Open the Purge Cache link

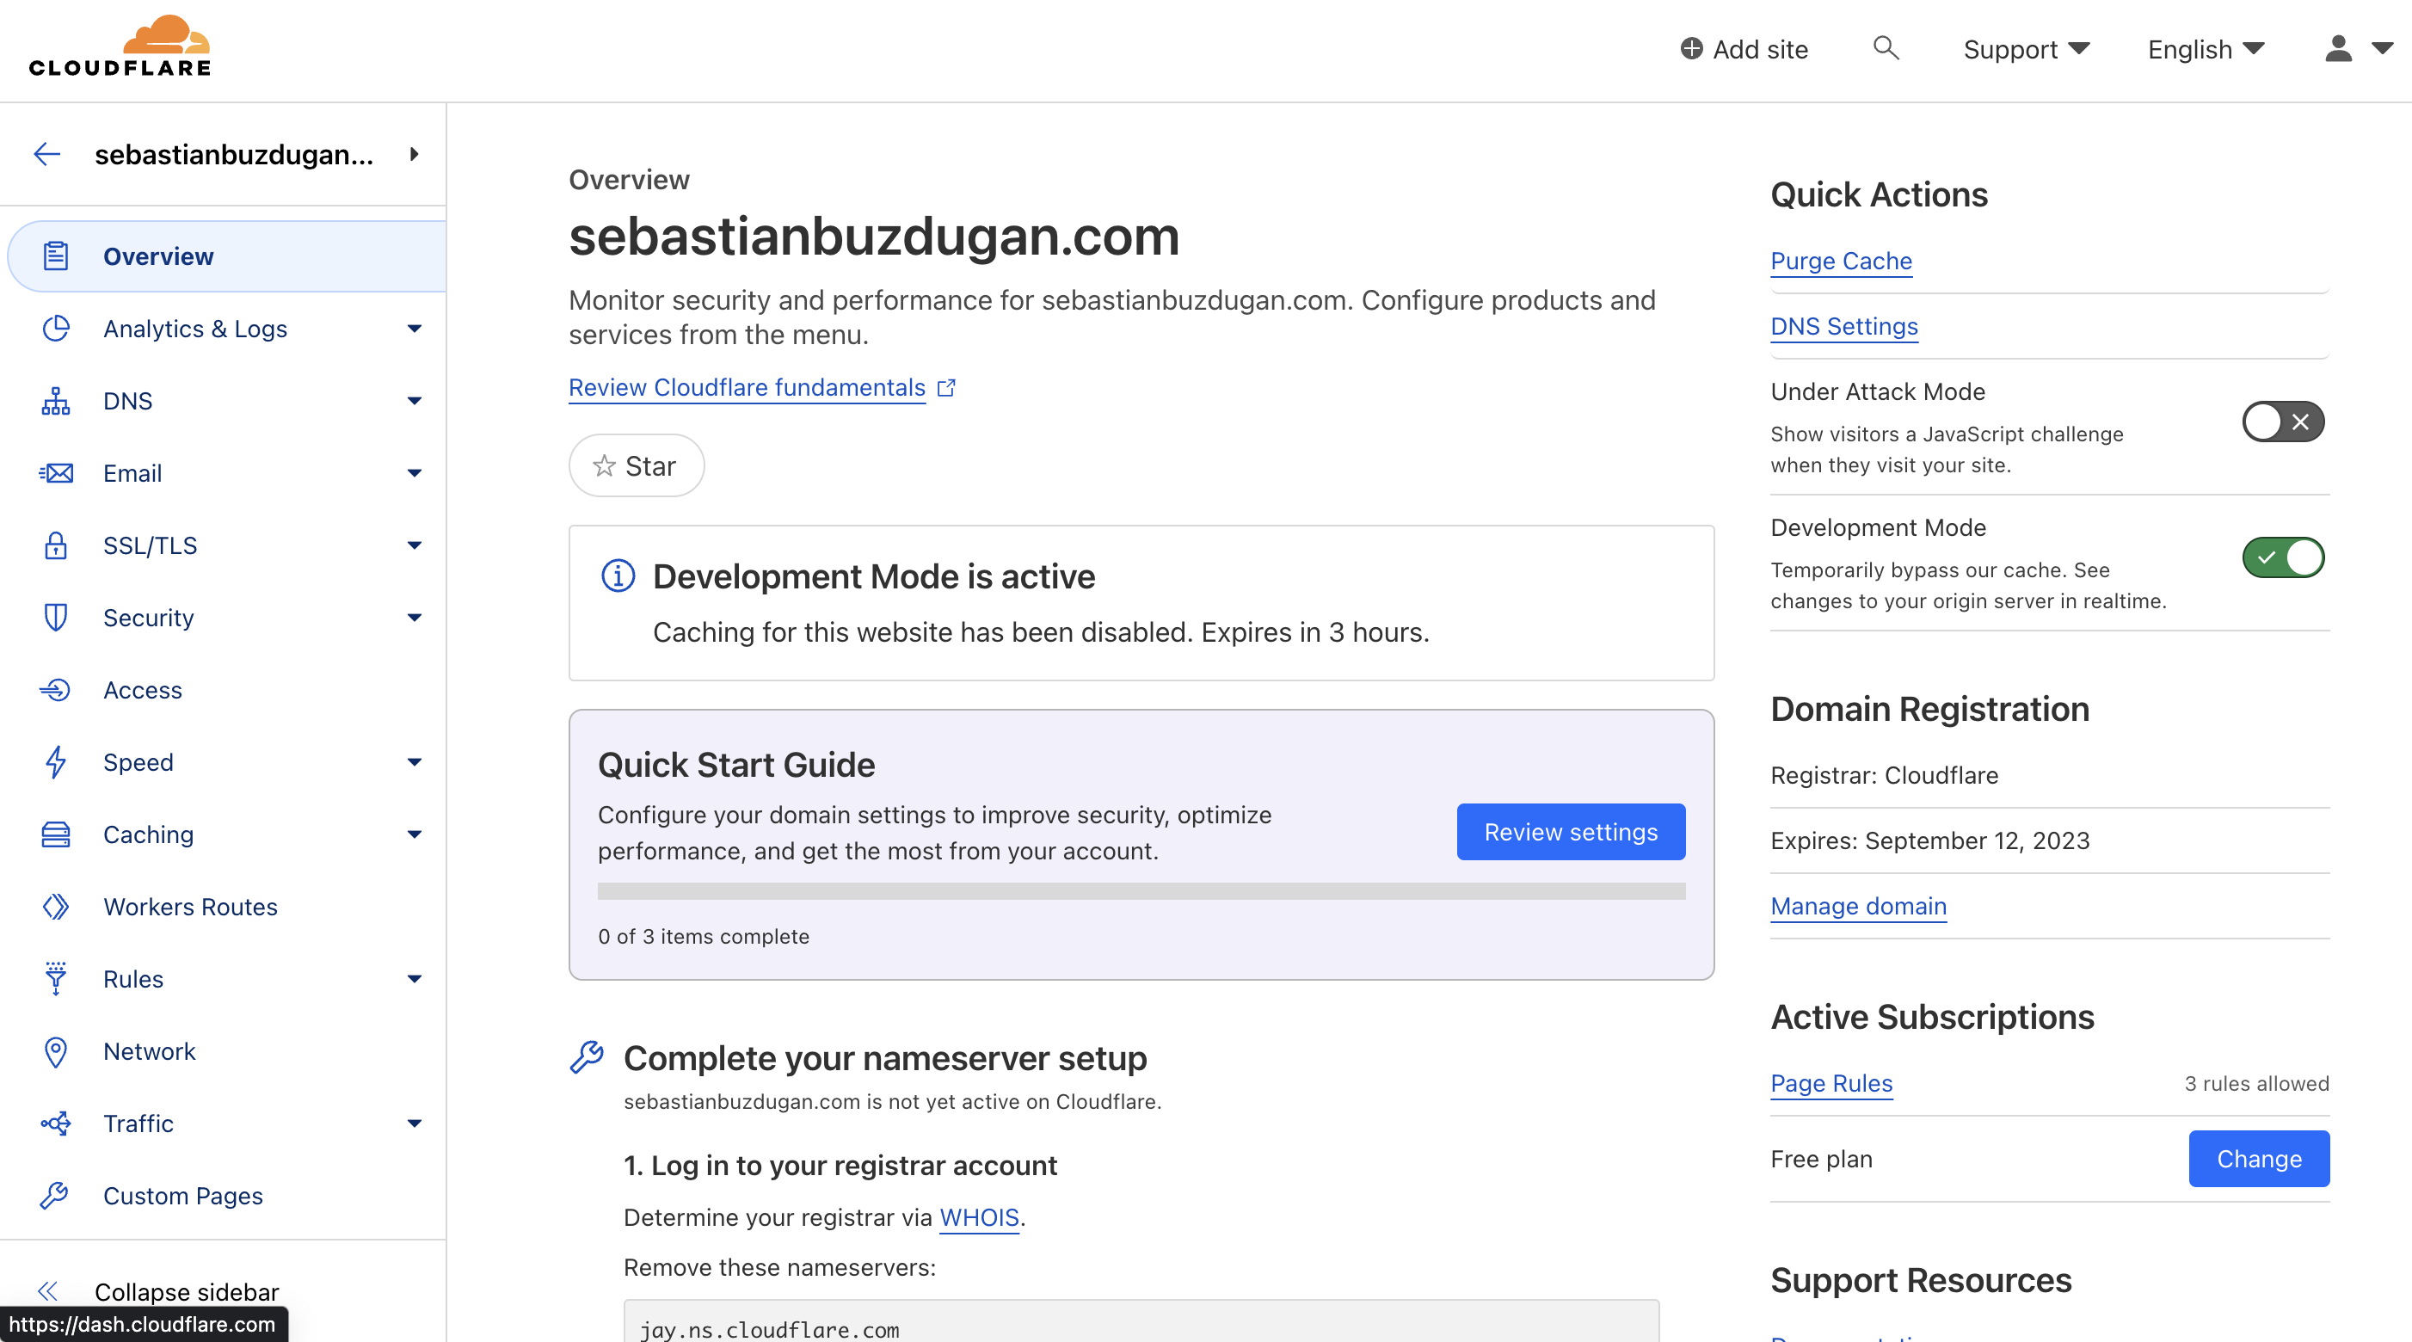(x=1840, y=262)
